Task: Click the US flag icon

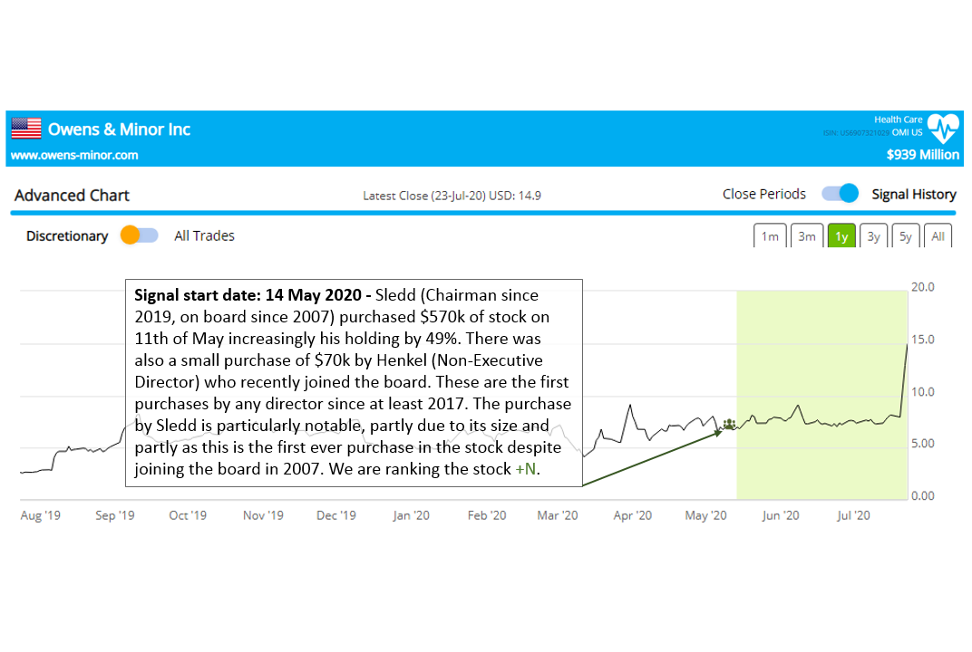Action: coord(26,129)
